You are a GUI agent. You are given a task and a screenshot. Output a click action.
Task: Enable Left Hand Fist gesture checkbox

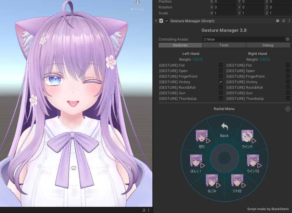[221, 65]
